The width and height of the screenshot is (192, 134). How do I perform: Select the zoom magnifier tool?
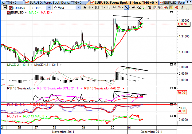pyautogui.click(x=109, y=8)
